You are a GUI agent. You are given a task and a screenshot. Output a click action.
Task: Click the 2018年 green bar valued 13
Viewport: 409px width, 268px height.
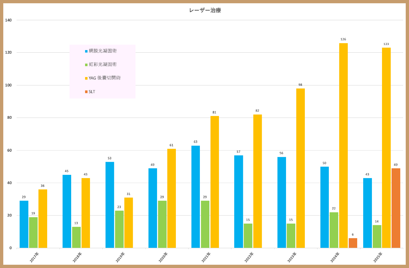coord(76,237)
